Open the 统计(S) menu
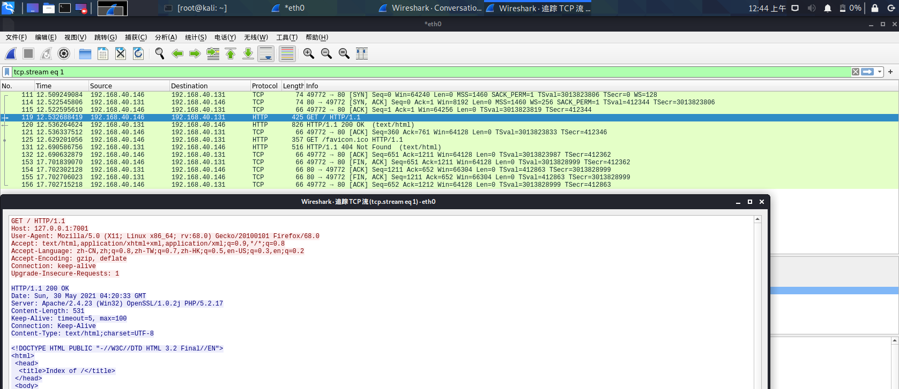Image resolution: width=899 pixels, height=389 pixels. coord(196,37)
